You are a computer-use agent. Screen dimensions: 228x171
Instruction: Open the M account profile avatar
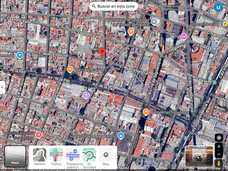218,7
